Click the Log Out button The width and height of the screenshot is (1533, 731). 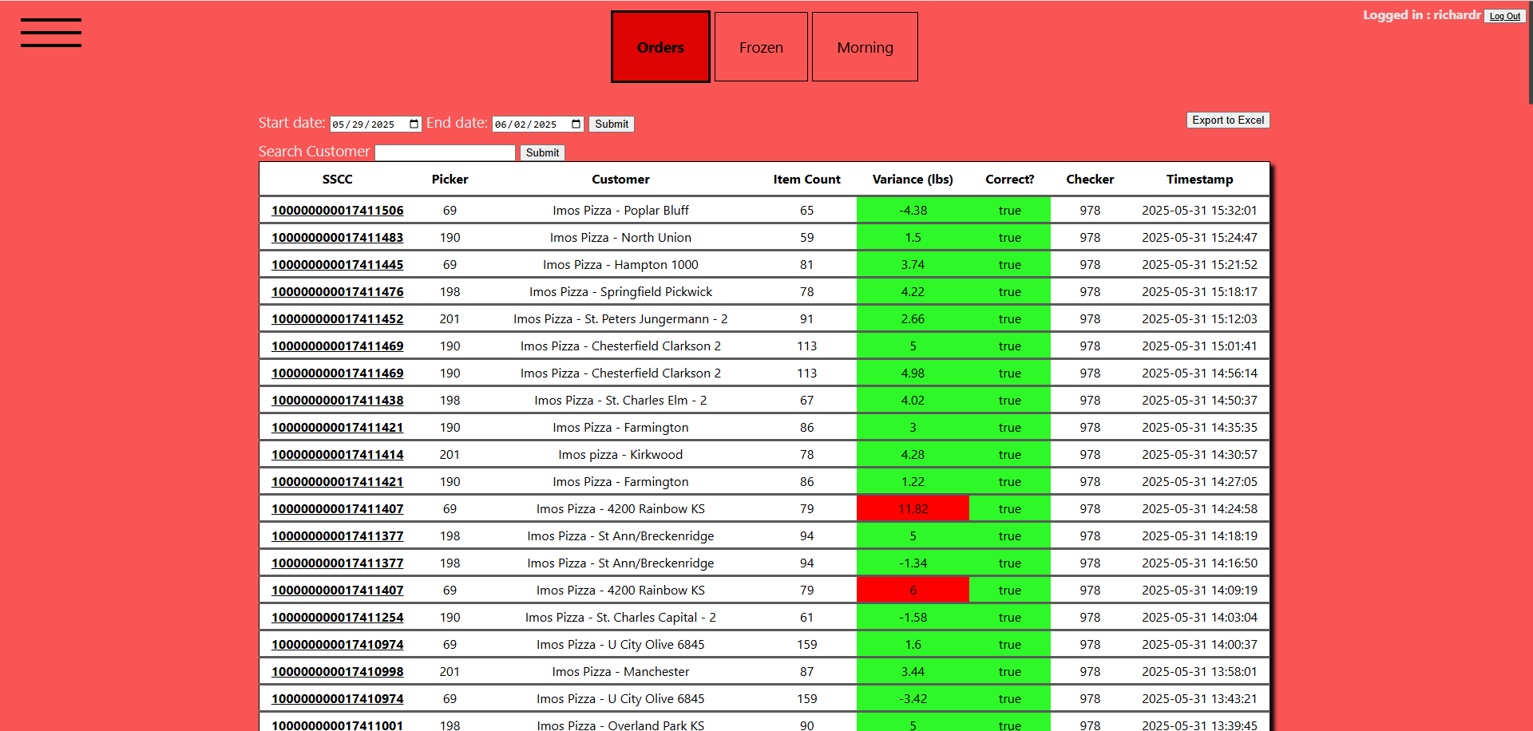[x=1504, y=16]
